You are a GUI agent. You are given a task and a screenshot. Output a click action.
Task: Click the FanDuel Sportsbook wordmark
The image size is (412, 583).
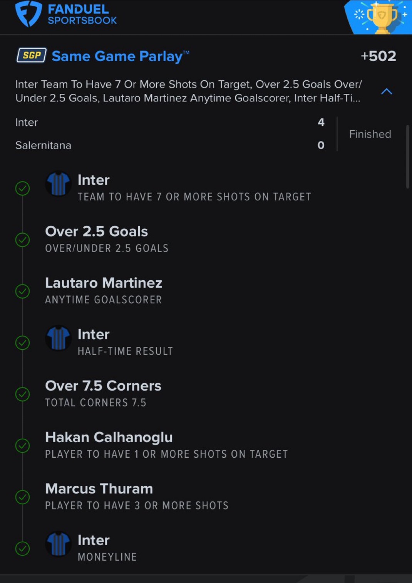point(82,14)
